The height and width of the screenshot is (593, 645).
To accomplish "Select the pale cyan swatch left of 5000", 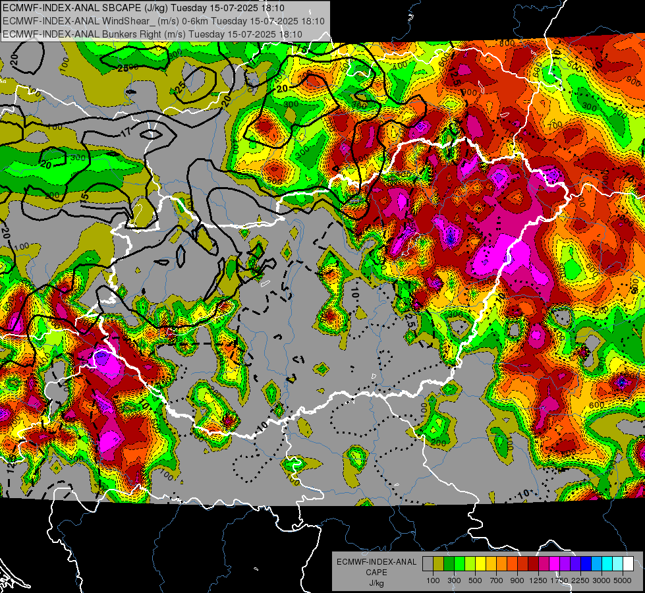I will coord(618,563).
